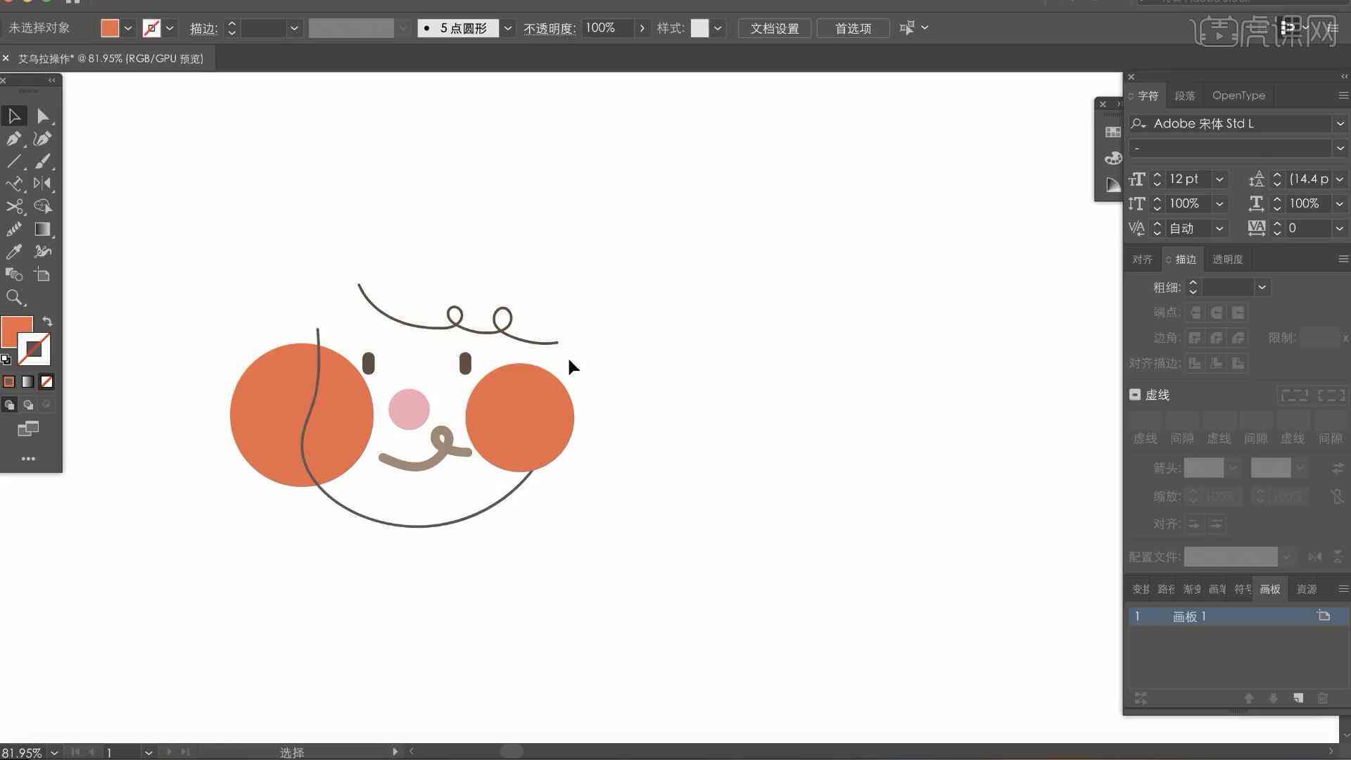Select the Shaper tool
The width and height of the screenshot is (1351, 760).
14,184
